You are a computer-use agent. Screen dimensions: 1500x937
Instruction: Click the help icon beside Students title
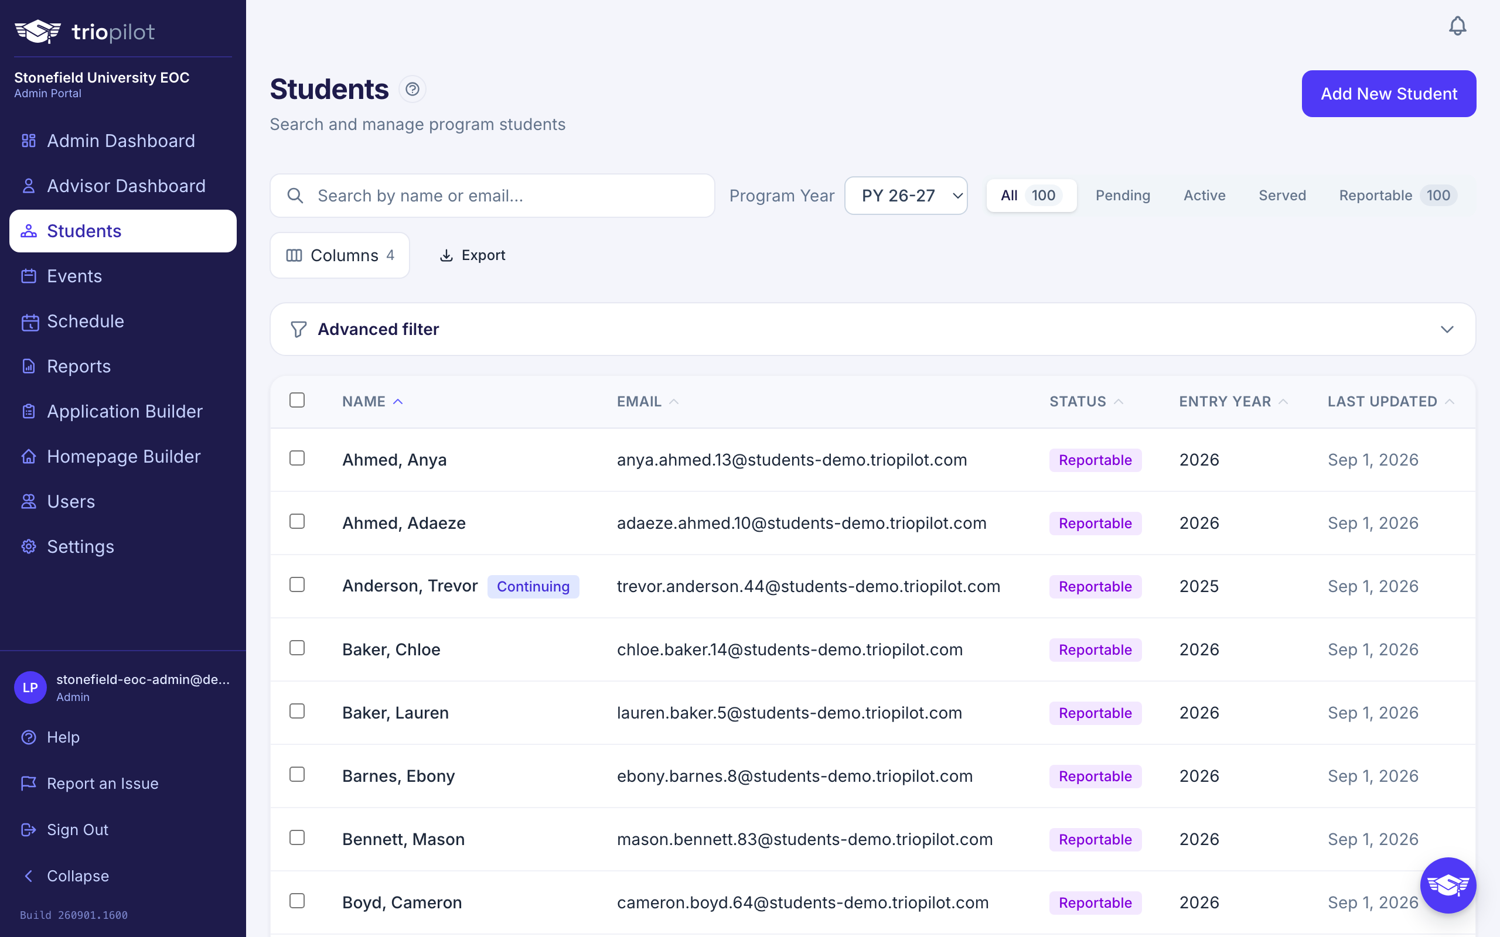tap(412, 89)
